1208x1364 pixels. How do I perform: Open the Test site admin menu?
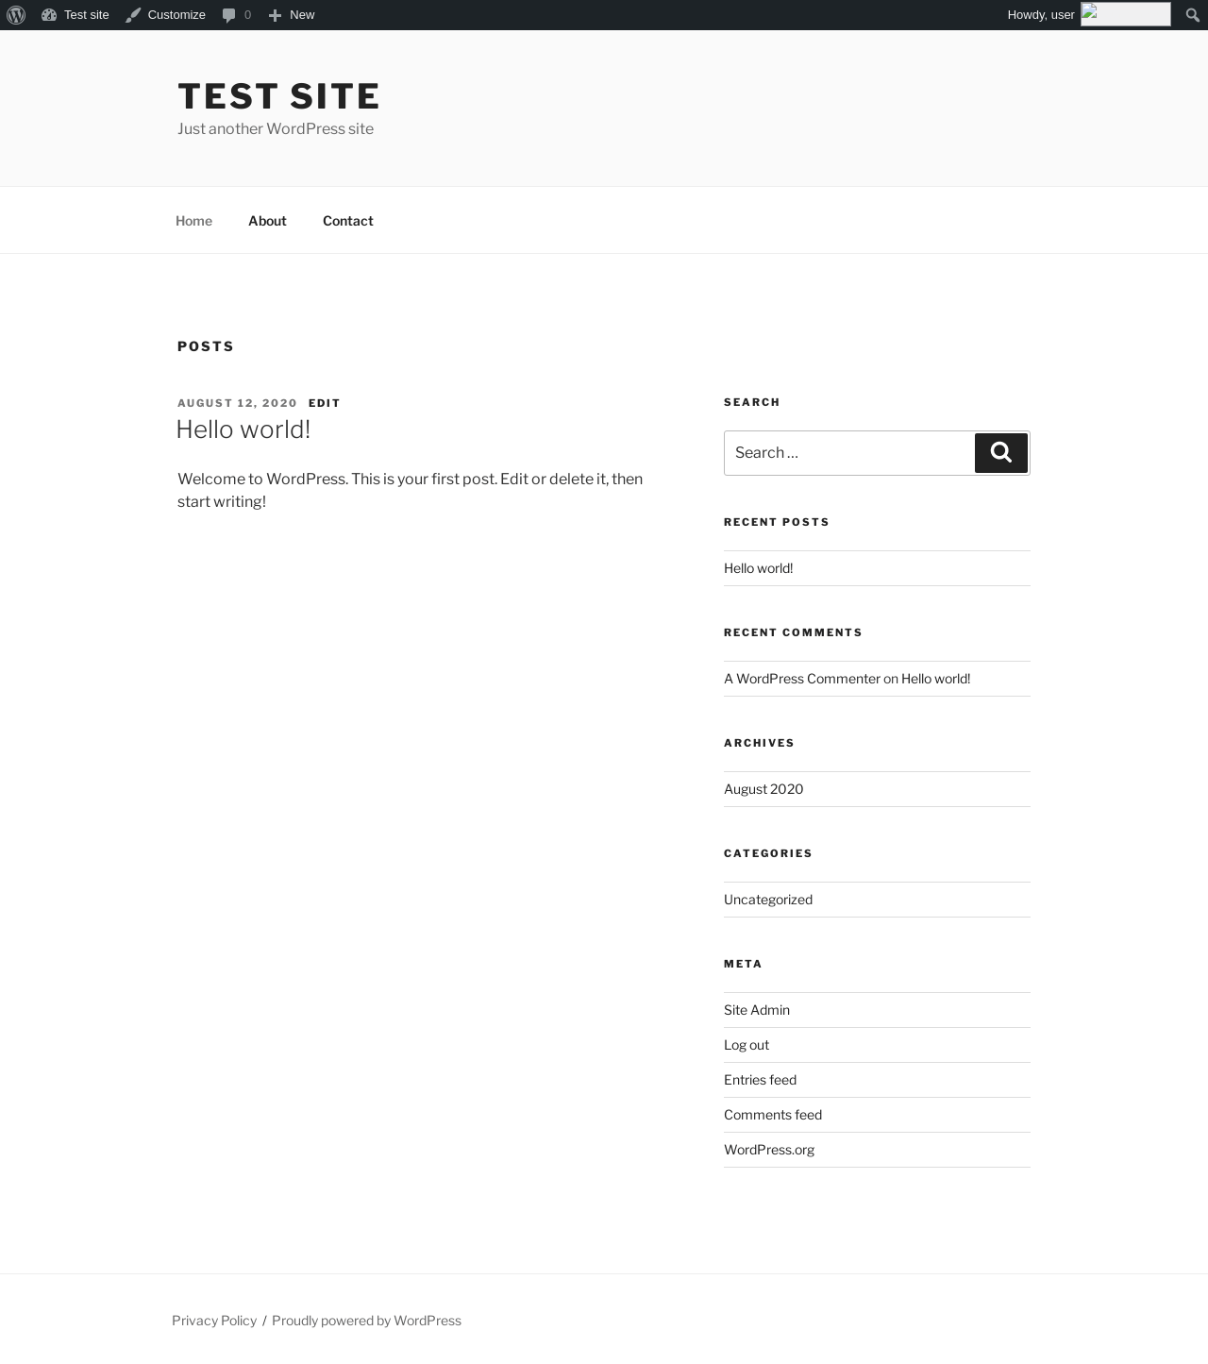[87, 15]
